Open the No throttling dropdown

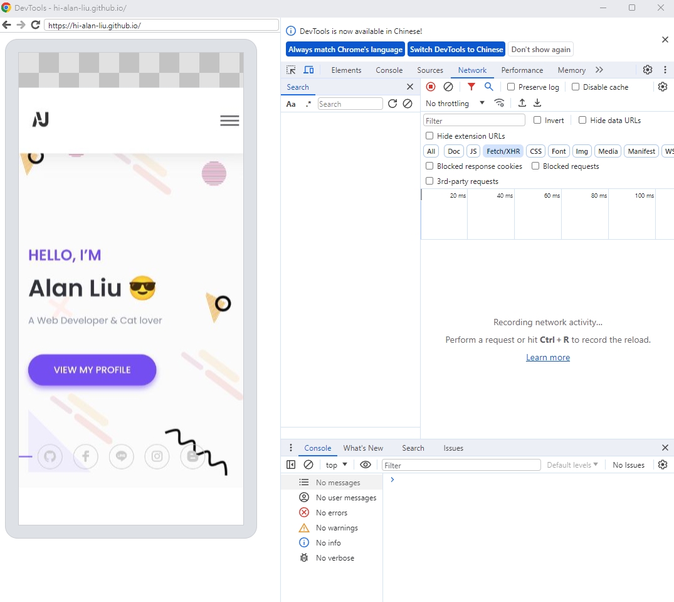pyautogui.click(x=455, y=104)
